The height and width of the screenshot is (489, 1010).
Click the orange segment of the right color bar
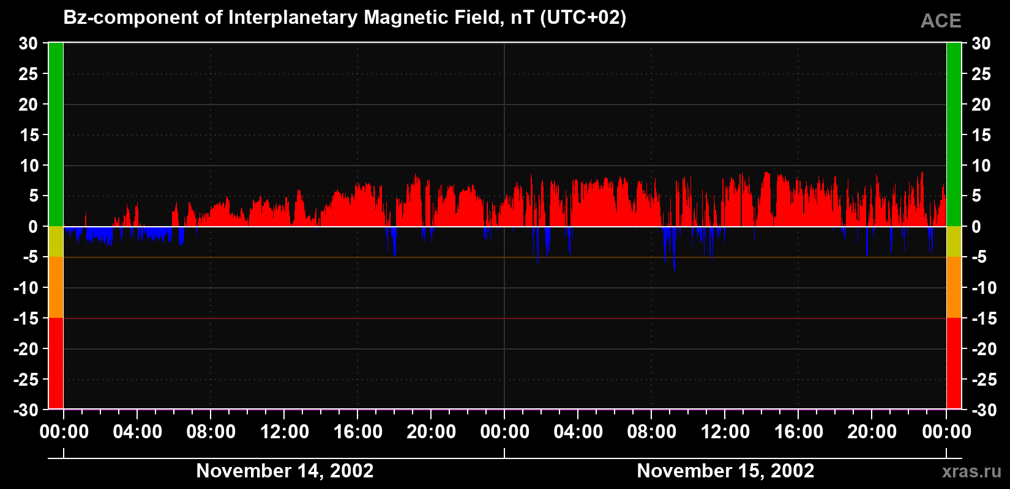pyautogui.click(x=954, y=287)
